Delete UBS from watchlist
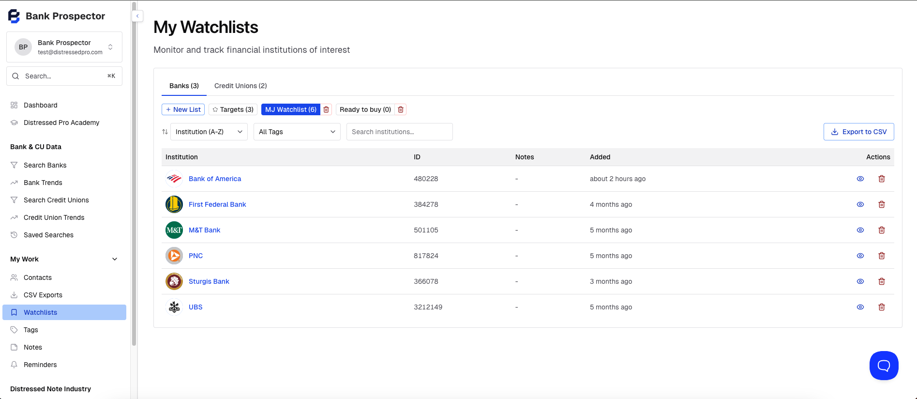This screenshot has width=917, height=399. point(882,307)
